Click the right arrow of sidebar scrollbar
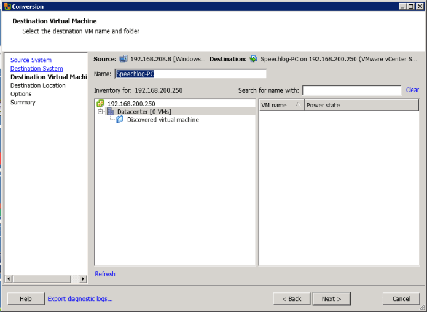Viewport: 427px width, 312px height. pos(83,279)
